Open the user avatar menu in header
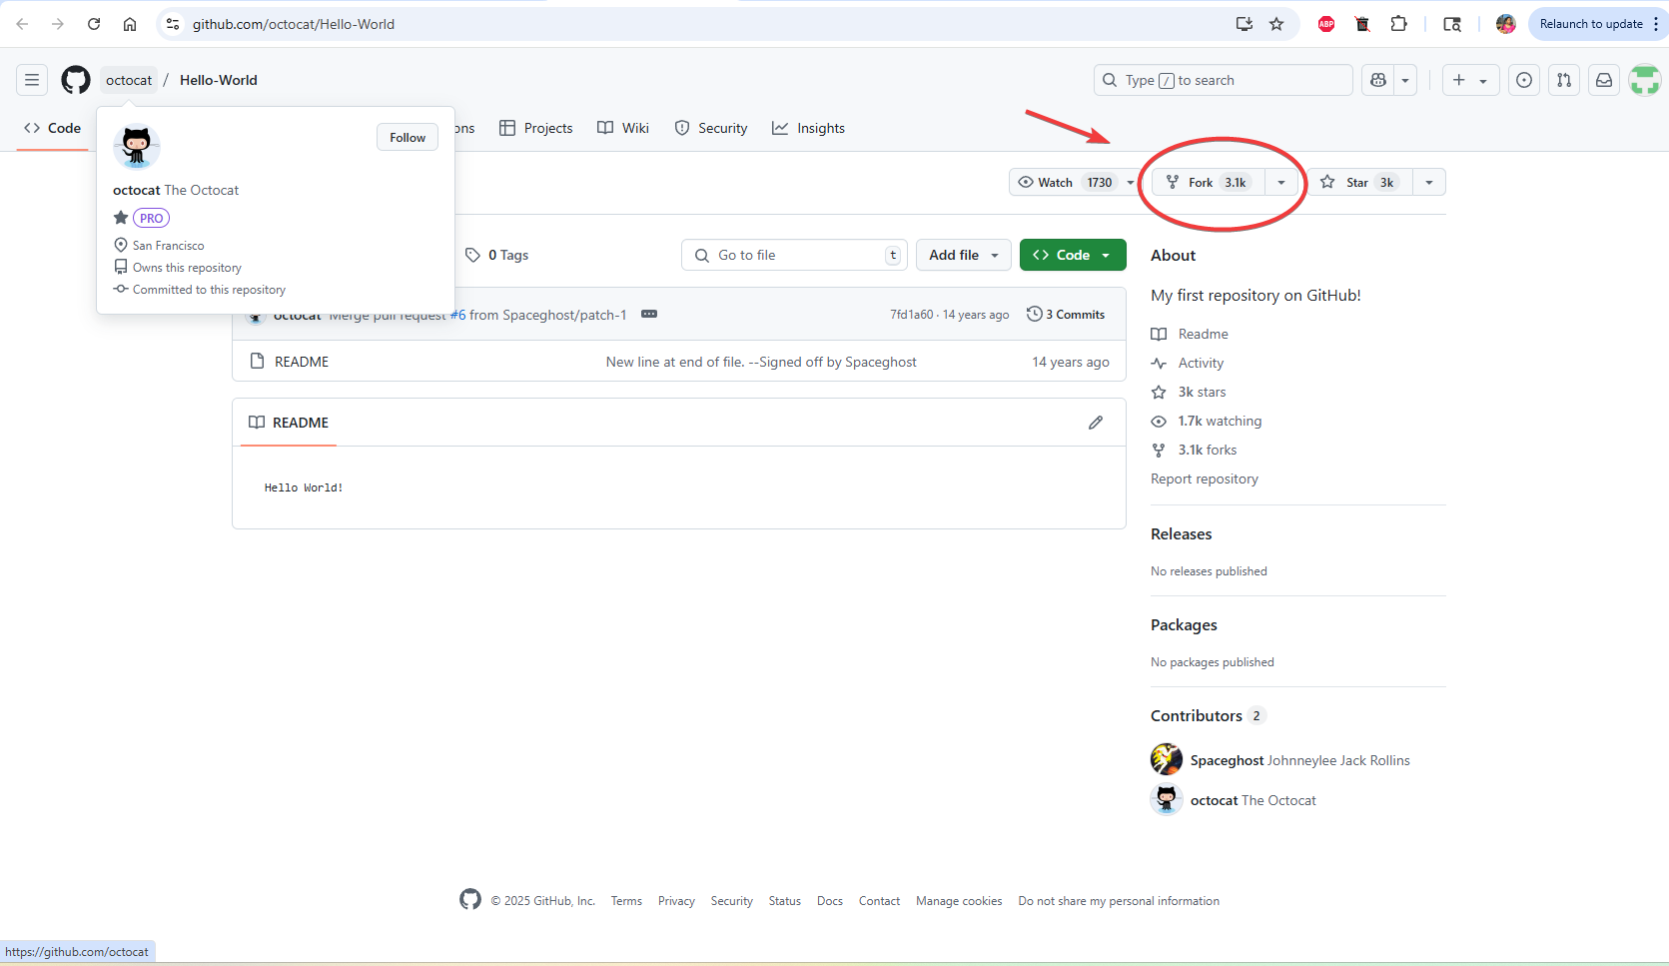The height and width of the screenshot is (966, 1669). pyautogui.click(x=1644, y=80)
